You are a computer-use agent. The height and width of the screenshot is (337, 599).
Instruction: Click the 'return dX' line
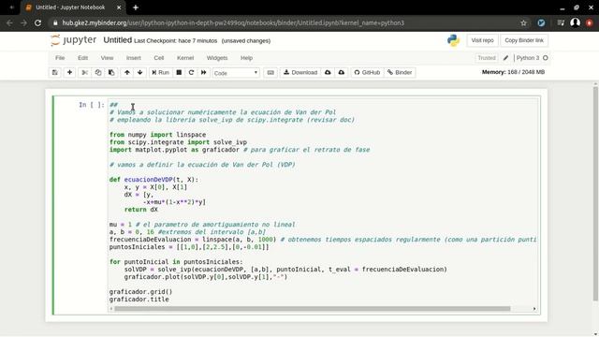coord(141,210)
